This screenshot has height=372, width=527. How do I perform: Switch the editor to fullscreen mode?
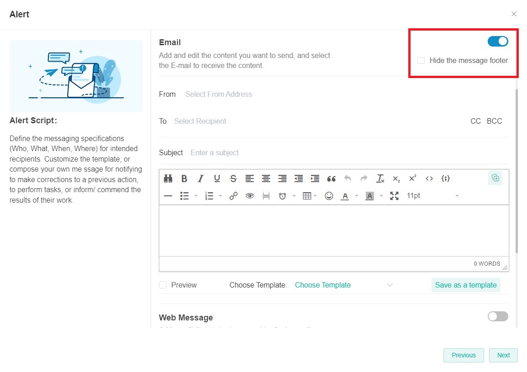394,196
